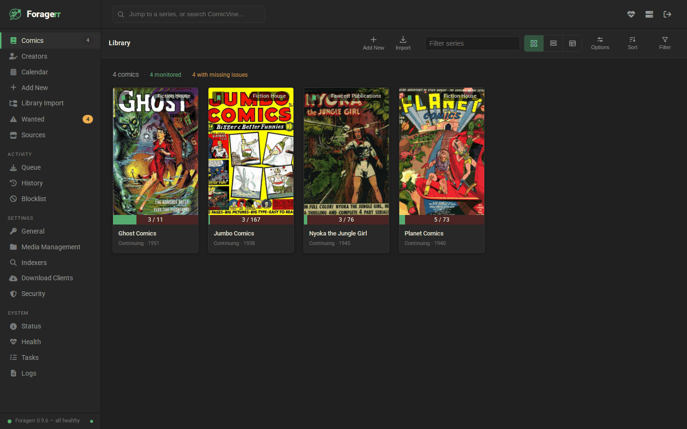
Task: Click 'Continuing · 1951' under Ghost Comics
Action: tap(139, 243)
